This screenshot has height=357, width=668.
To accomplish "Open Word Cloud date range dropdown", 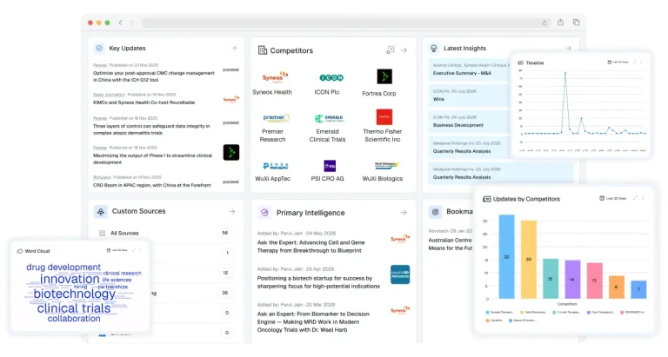I will pos(117,250).
